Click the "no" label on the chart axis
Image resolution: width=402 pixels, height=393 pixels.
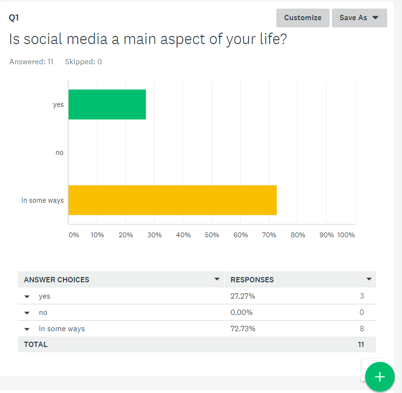click(59, 152)
